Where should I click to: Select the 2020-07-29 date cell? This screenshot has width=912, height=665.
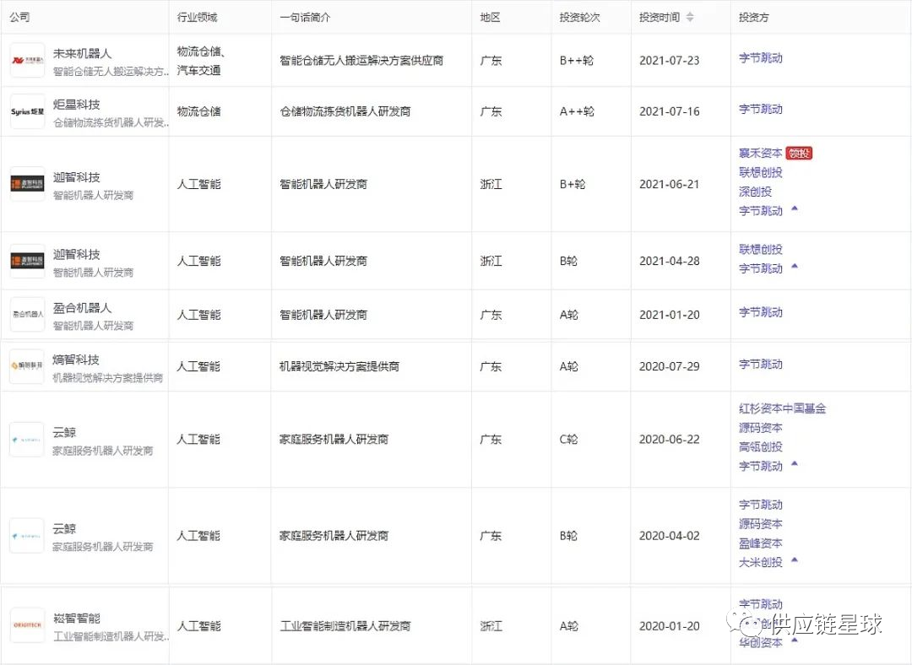click(670, 366)
